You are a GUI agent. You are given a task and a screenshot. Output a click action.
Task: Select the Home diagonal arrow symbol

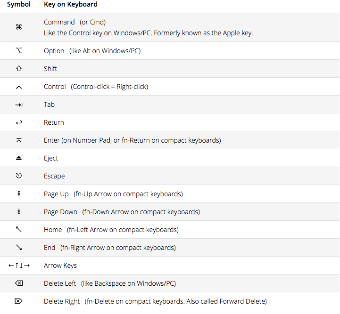click(19, 229)
